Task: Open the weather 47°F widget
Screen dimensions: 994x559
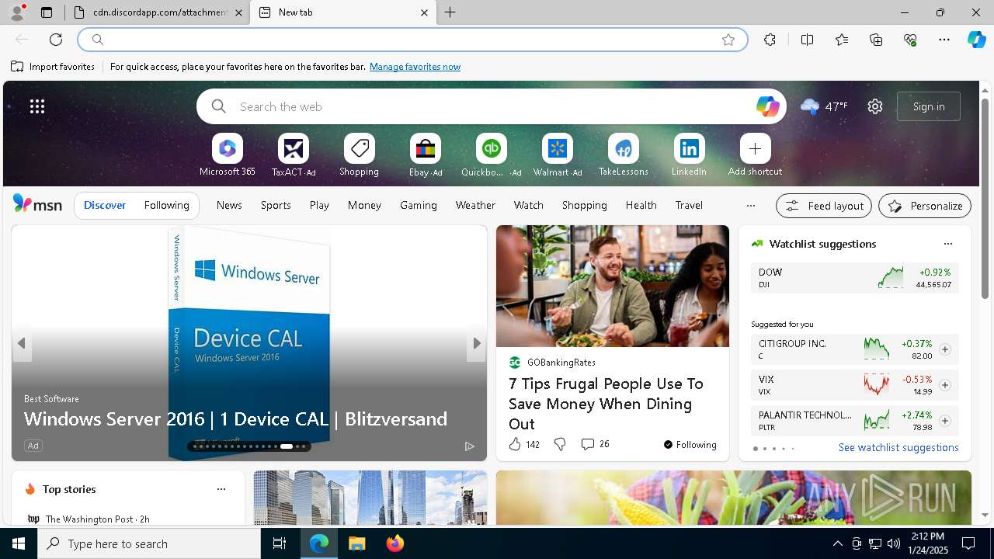Action: [824, 106]
